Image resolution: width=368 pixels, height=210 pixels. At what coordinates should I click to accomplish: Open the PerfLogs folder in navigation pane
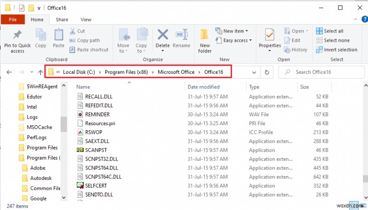click(37, 138)
